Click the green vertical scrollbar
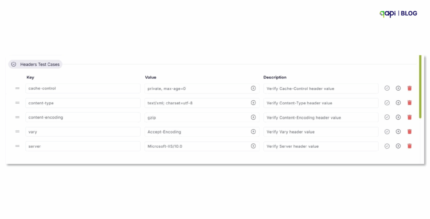430x219 pixels. coord(420,86)
